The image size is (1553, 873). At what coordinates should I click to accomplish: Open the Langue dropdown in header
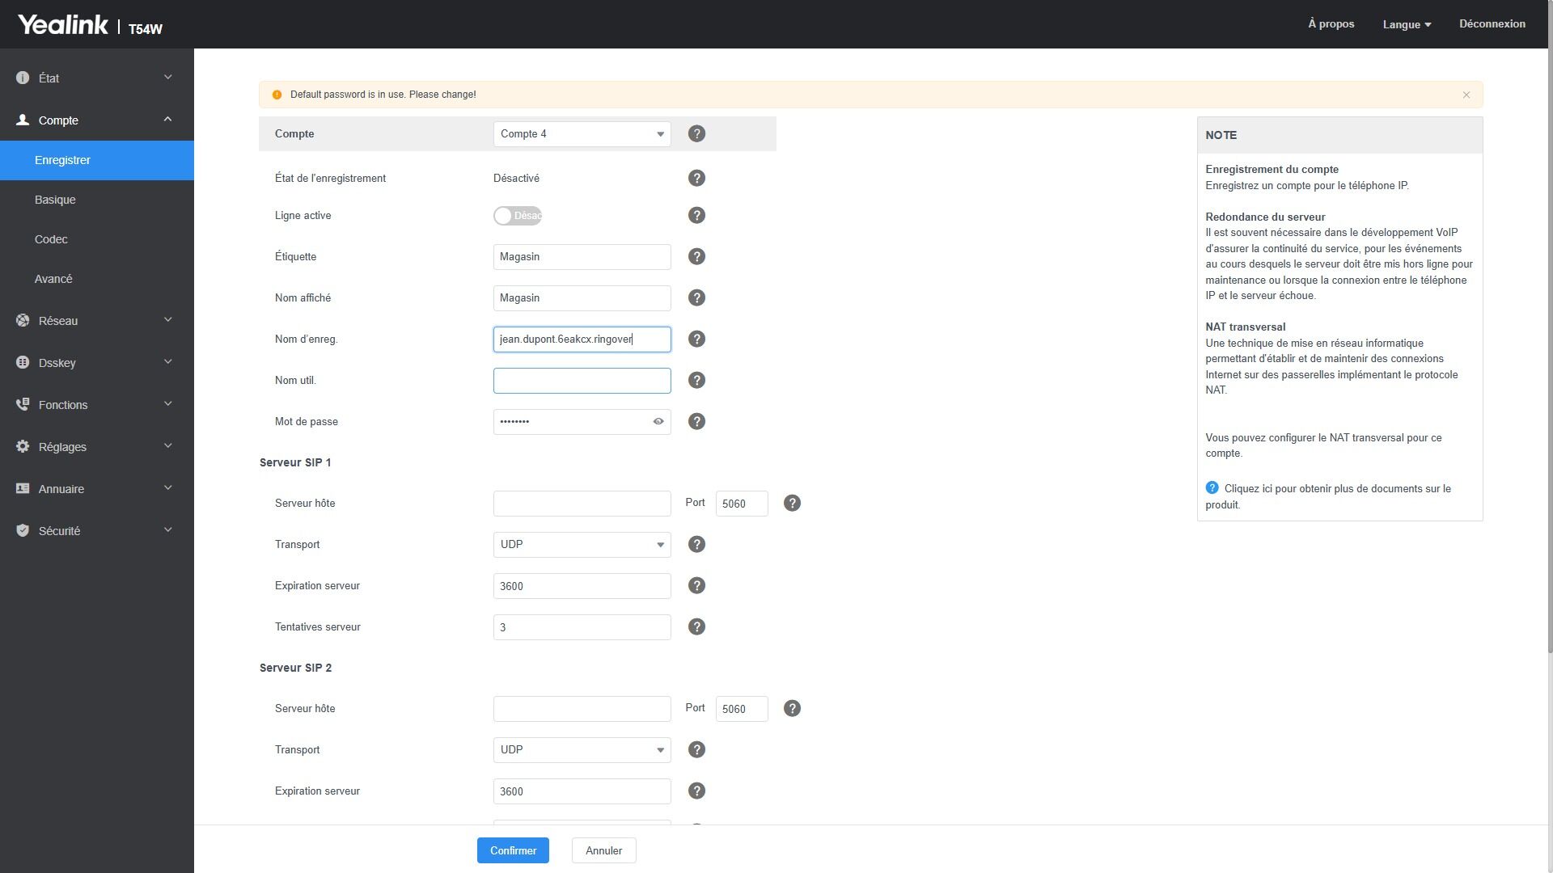tap(1407, 24)
